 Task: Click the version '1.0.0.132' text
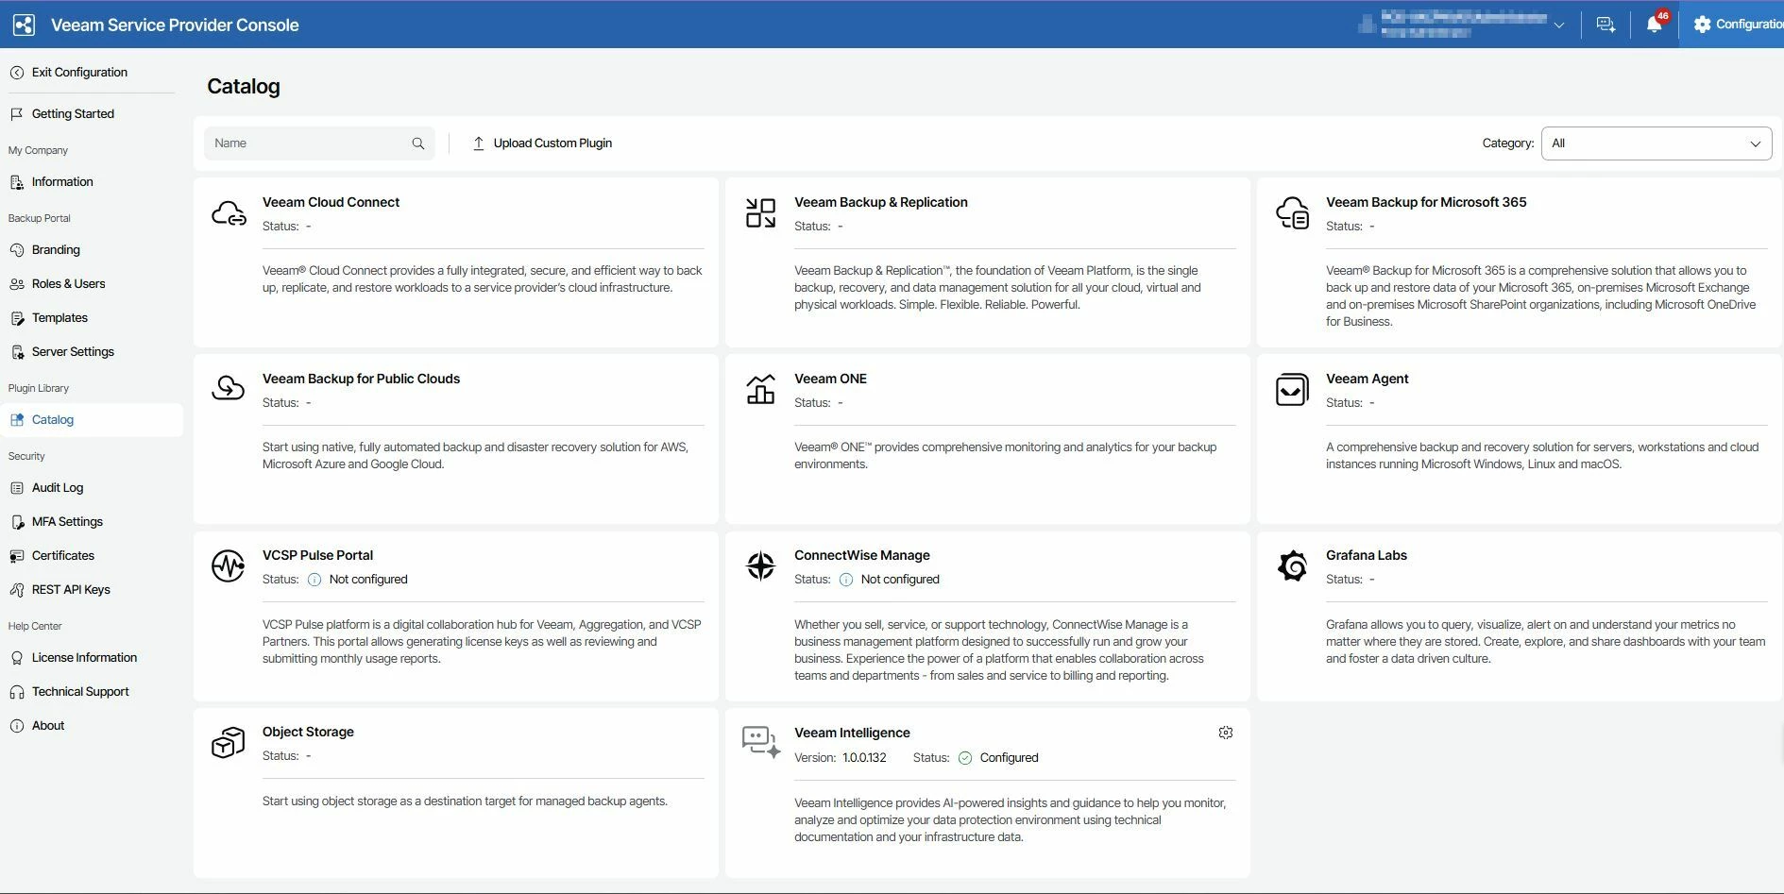point(864,758)
